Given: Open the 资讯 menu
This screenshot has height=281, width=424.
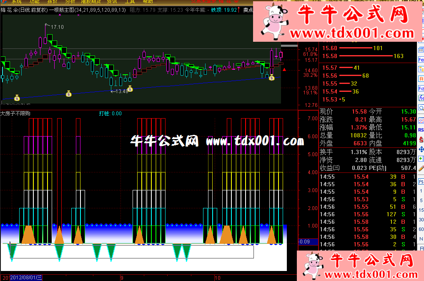Looking at the screenshot, I should [112, 2].
